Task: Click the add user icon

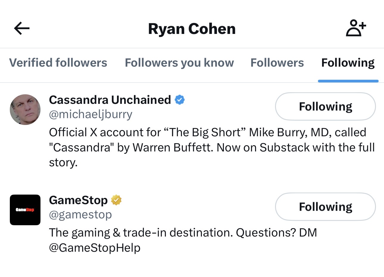Action: coord(356,28)
